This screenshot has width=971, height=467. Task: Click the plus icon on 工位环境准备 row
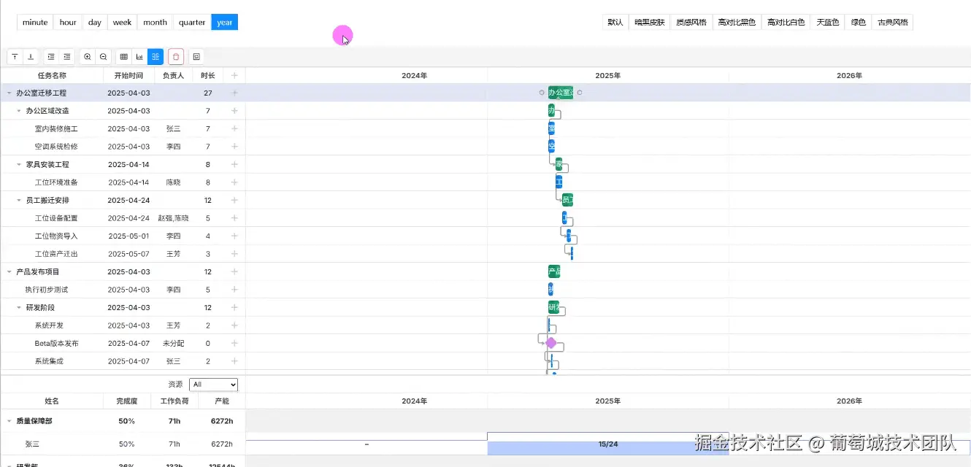234,182
